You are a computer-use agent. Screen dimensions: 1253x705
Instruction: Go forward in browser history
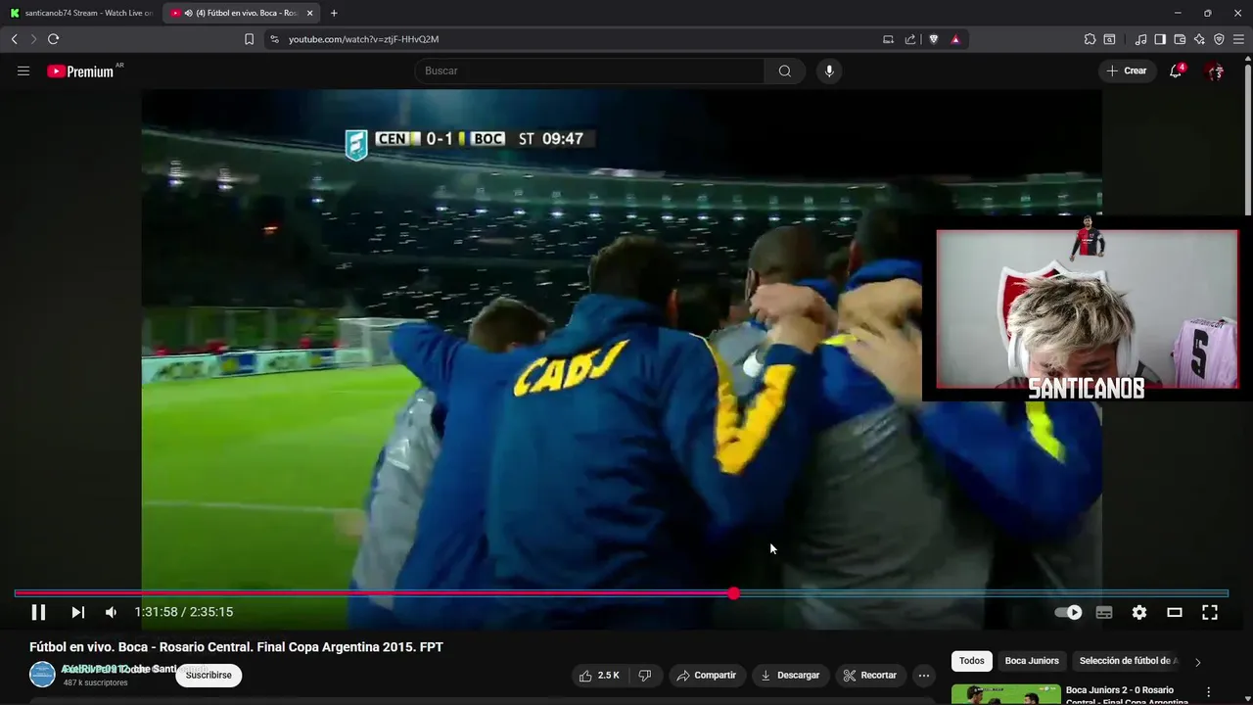click(33, 39)
